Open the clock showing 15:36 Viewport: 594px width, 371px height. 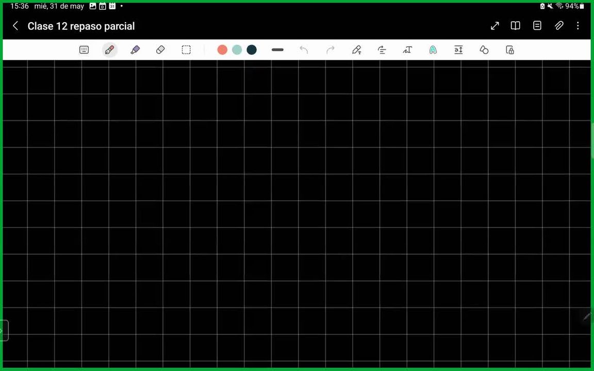[20, 6]
